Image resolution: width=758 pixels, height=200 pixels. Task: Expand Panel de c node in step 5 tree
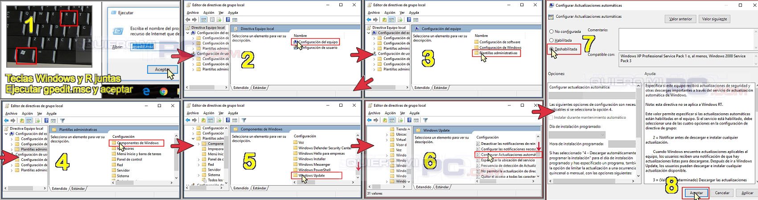tap(199, 159)
